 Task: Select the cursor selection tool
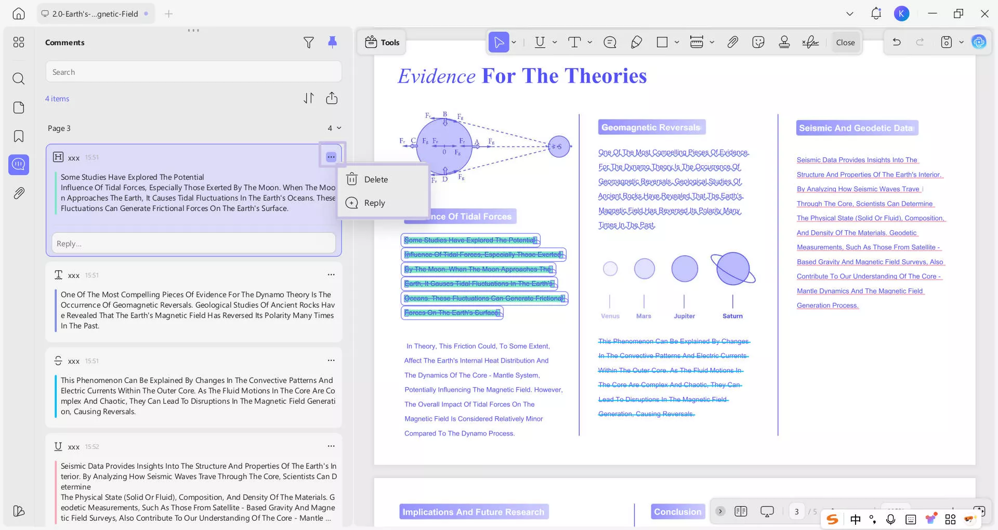click(x=498, y=43)
